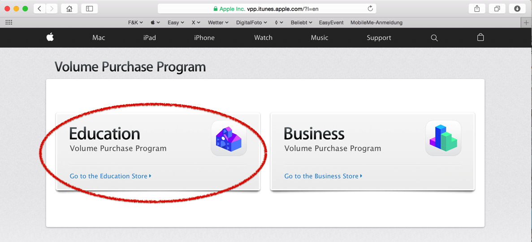Open the search magnifier in Apple nav
The height and width of the screenshot is (242, 532).
point(434,38)
